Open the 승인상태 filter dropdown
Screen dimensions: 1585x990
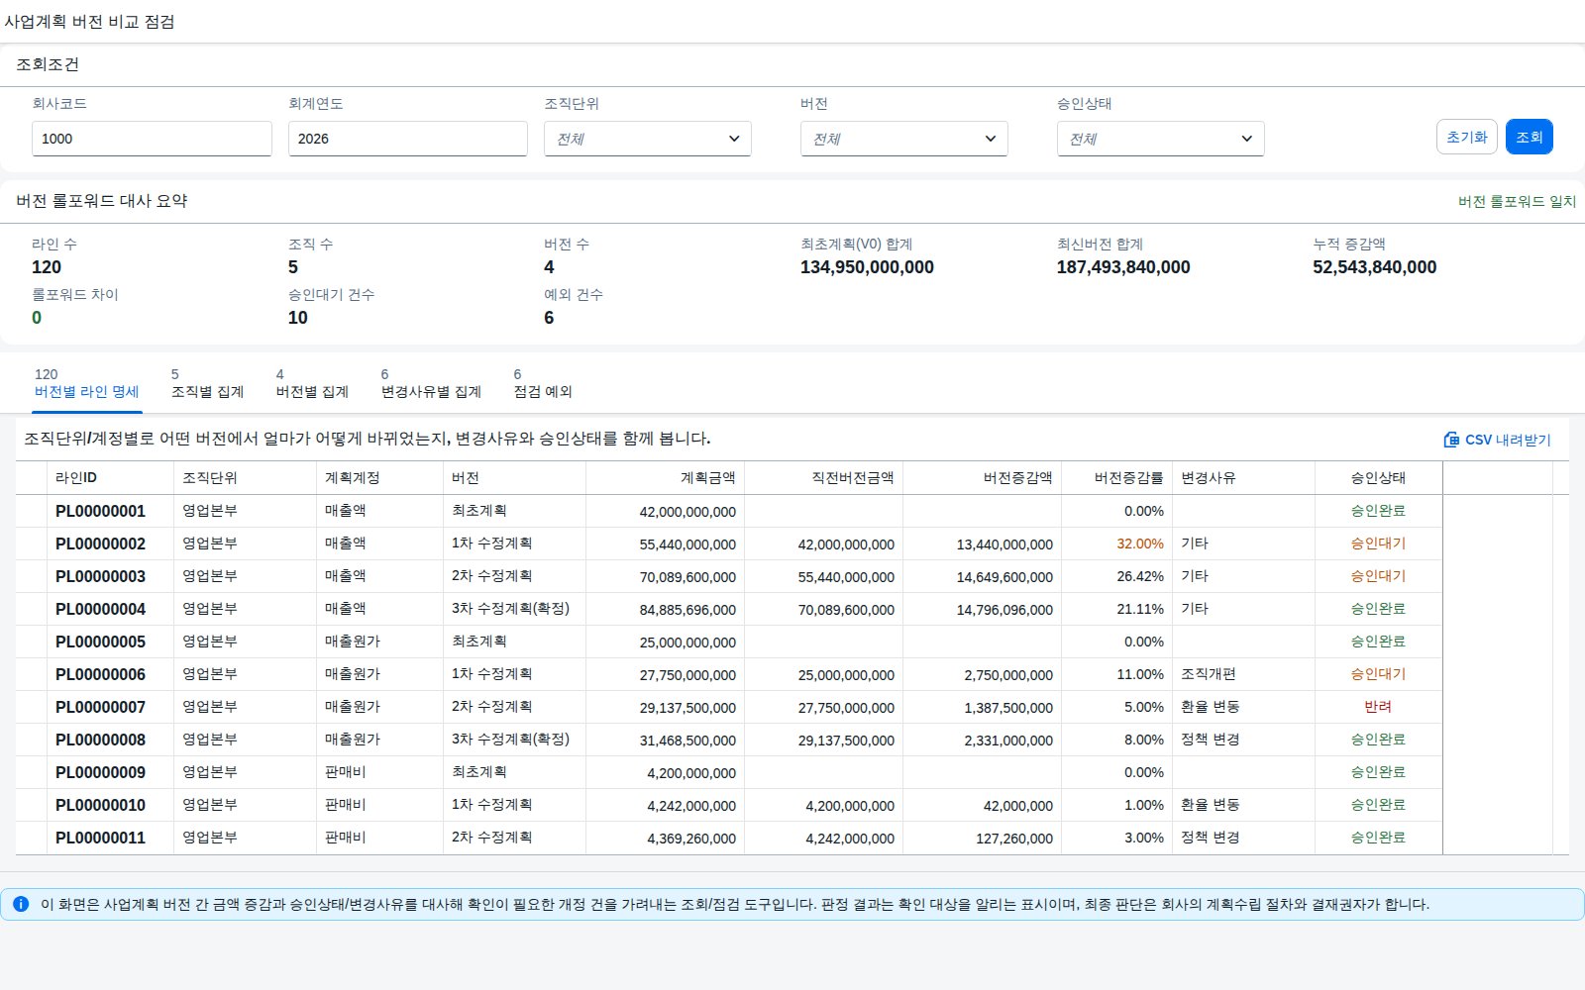tap(1160, 139)
